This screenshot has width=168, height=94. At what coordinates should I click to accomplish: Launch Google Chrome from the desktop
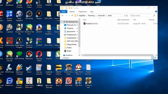19,4
